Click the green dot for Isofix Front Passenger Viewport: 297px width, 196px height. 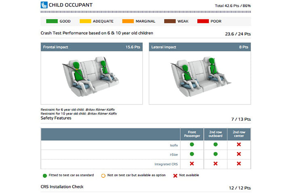click(x=192, y=144)
